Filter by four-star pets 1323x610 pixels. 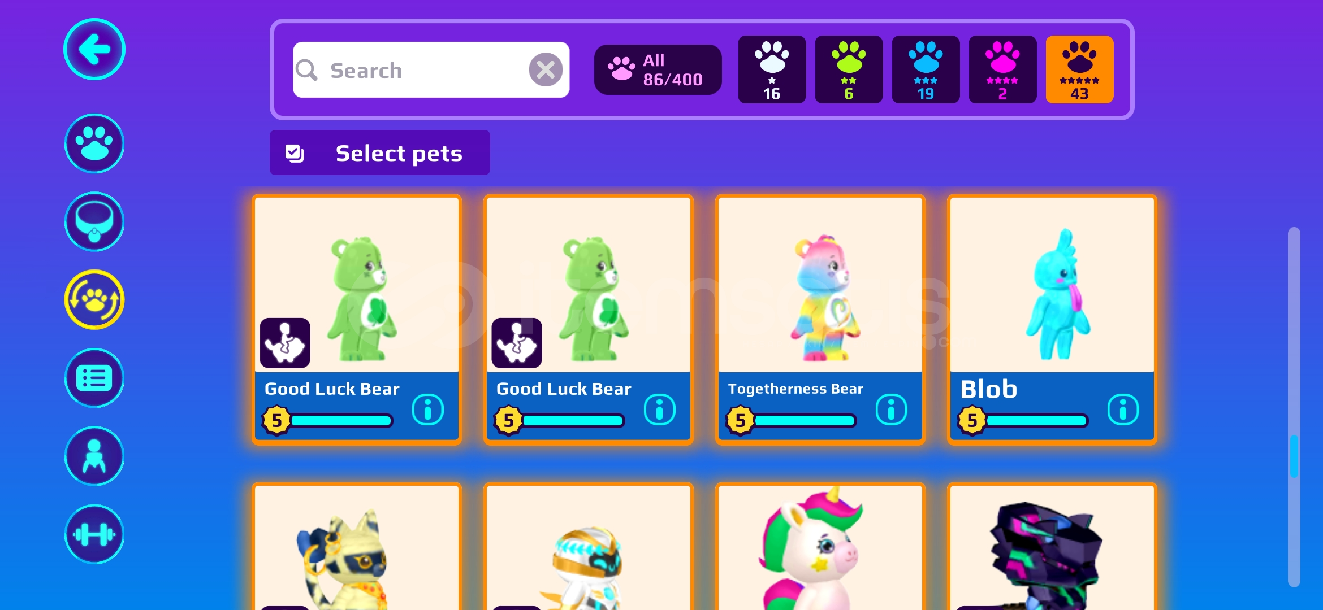pyautogui.click(x=1002, y=69)
